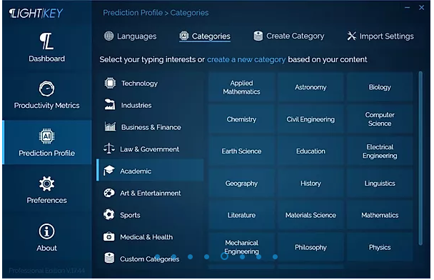Open the About info icon
Screen dimensions: 434x280
click(46, 231)
